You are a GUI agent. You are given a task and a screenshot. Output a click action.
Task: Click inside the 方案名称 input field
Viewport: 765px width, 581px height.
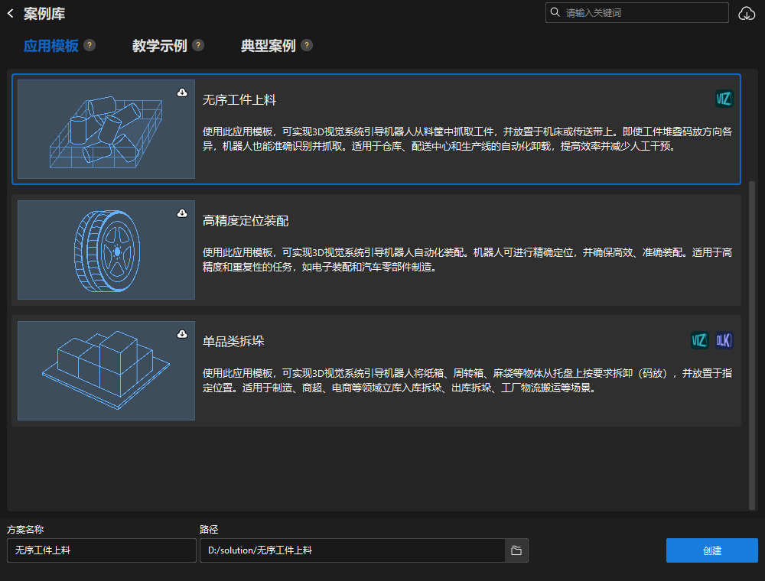click(x=101, y=550)
